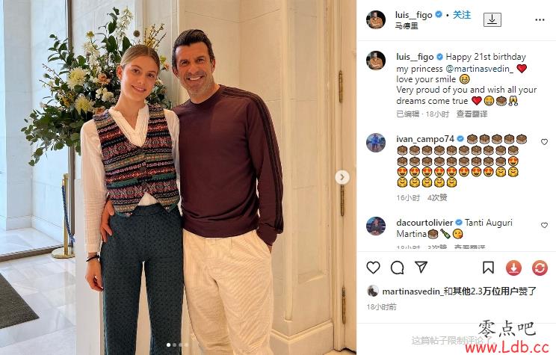556x355 pixels.
Task: Save post with bookmark icon
Action: (x=488, y=268)
